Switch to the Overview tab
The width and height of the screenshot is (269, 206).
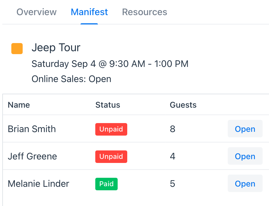pyautogui.click(x=36, y=12)
